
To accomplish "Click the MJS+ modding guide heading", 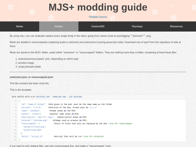I will 98,7.
